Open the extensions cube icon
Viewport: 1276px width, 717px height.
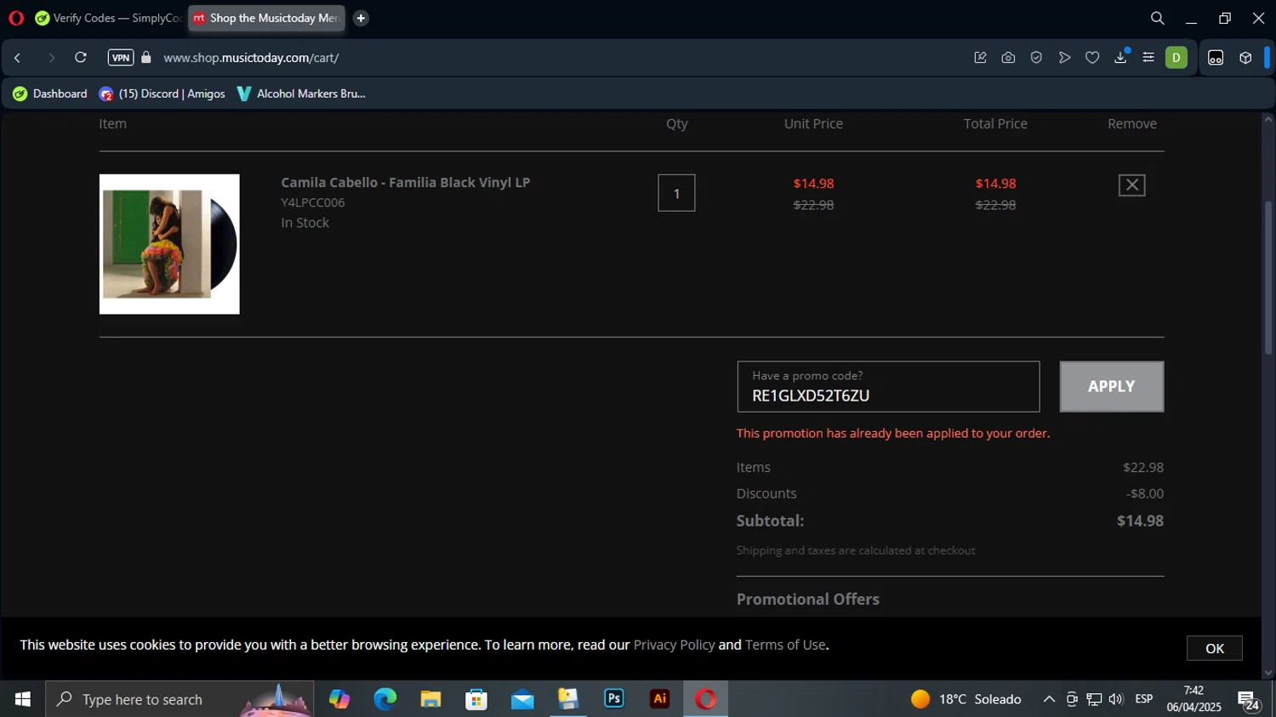click(1245, 58)
